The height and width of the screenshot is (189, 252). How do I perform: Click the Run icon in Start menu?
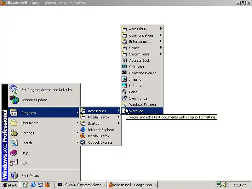pyautogui.click(x=14, y=163)
